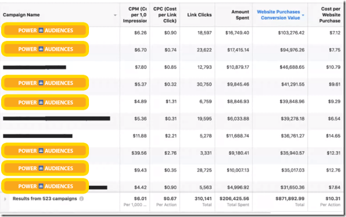Click the CPC (Cost per Link Click) header
The width and height of the screenshot is (346, 217).
(165, 15)
